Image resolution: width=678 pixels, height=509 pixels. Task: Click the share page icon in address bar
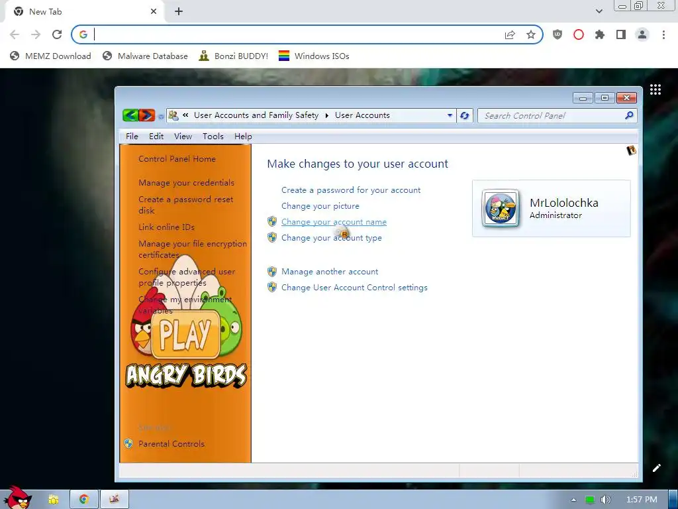tap(510, 34)
